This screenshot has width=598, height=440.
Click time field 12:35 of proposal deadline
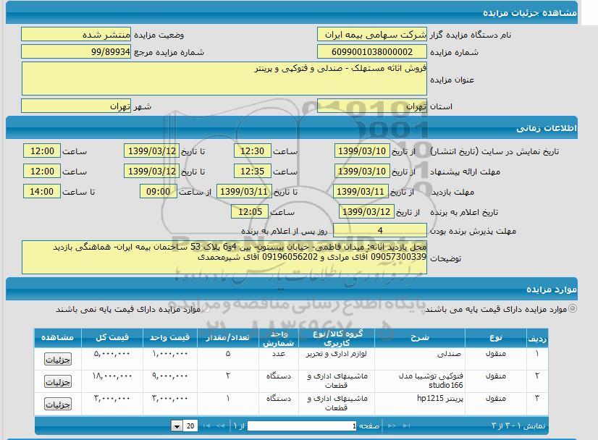[252, 172]
